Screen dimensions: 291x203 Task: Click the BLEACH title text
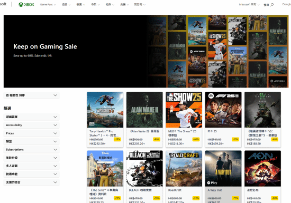pos(140,190)
